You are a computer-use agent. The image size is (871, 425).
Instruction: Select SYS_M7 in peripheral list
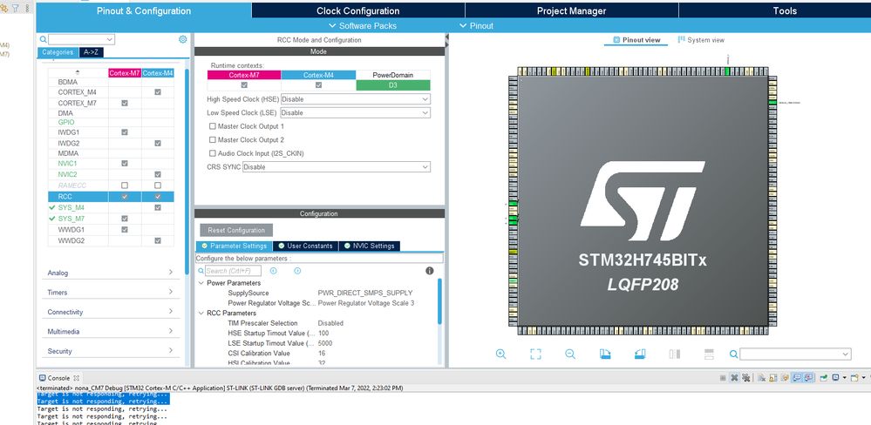pos(71,219)
